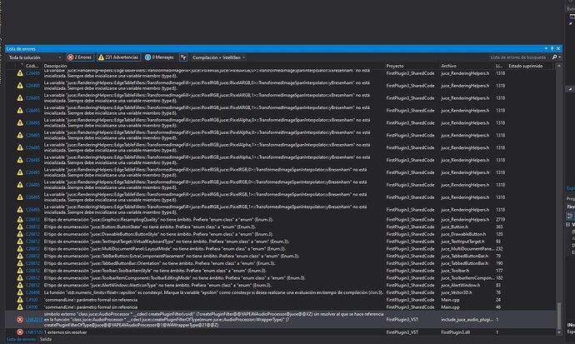
Task: Select the juce_AlertWindow.h file cell
Action: point(460,286)
